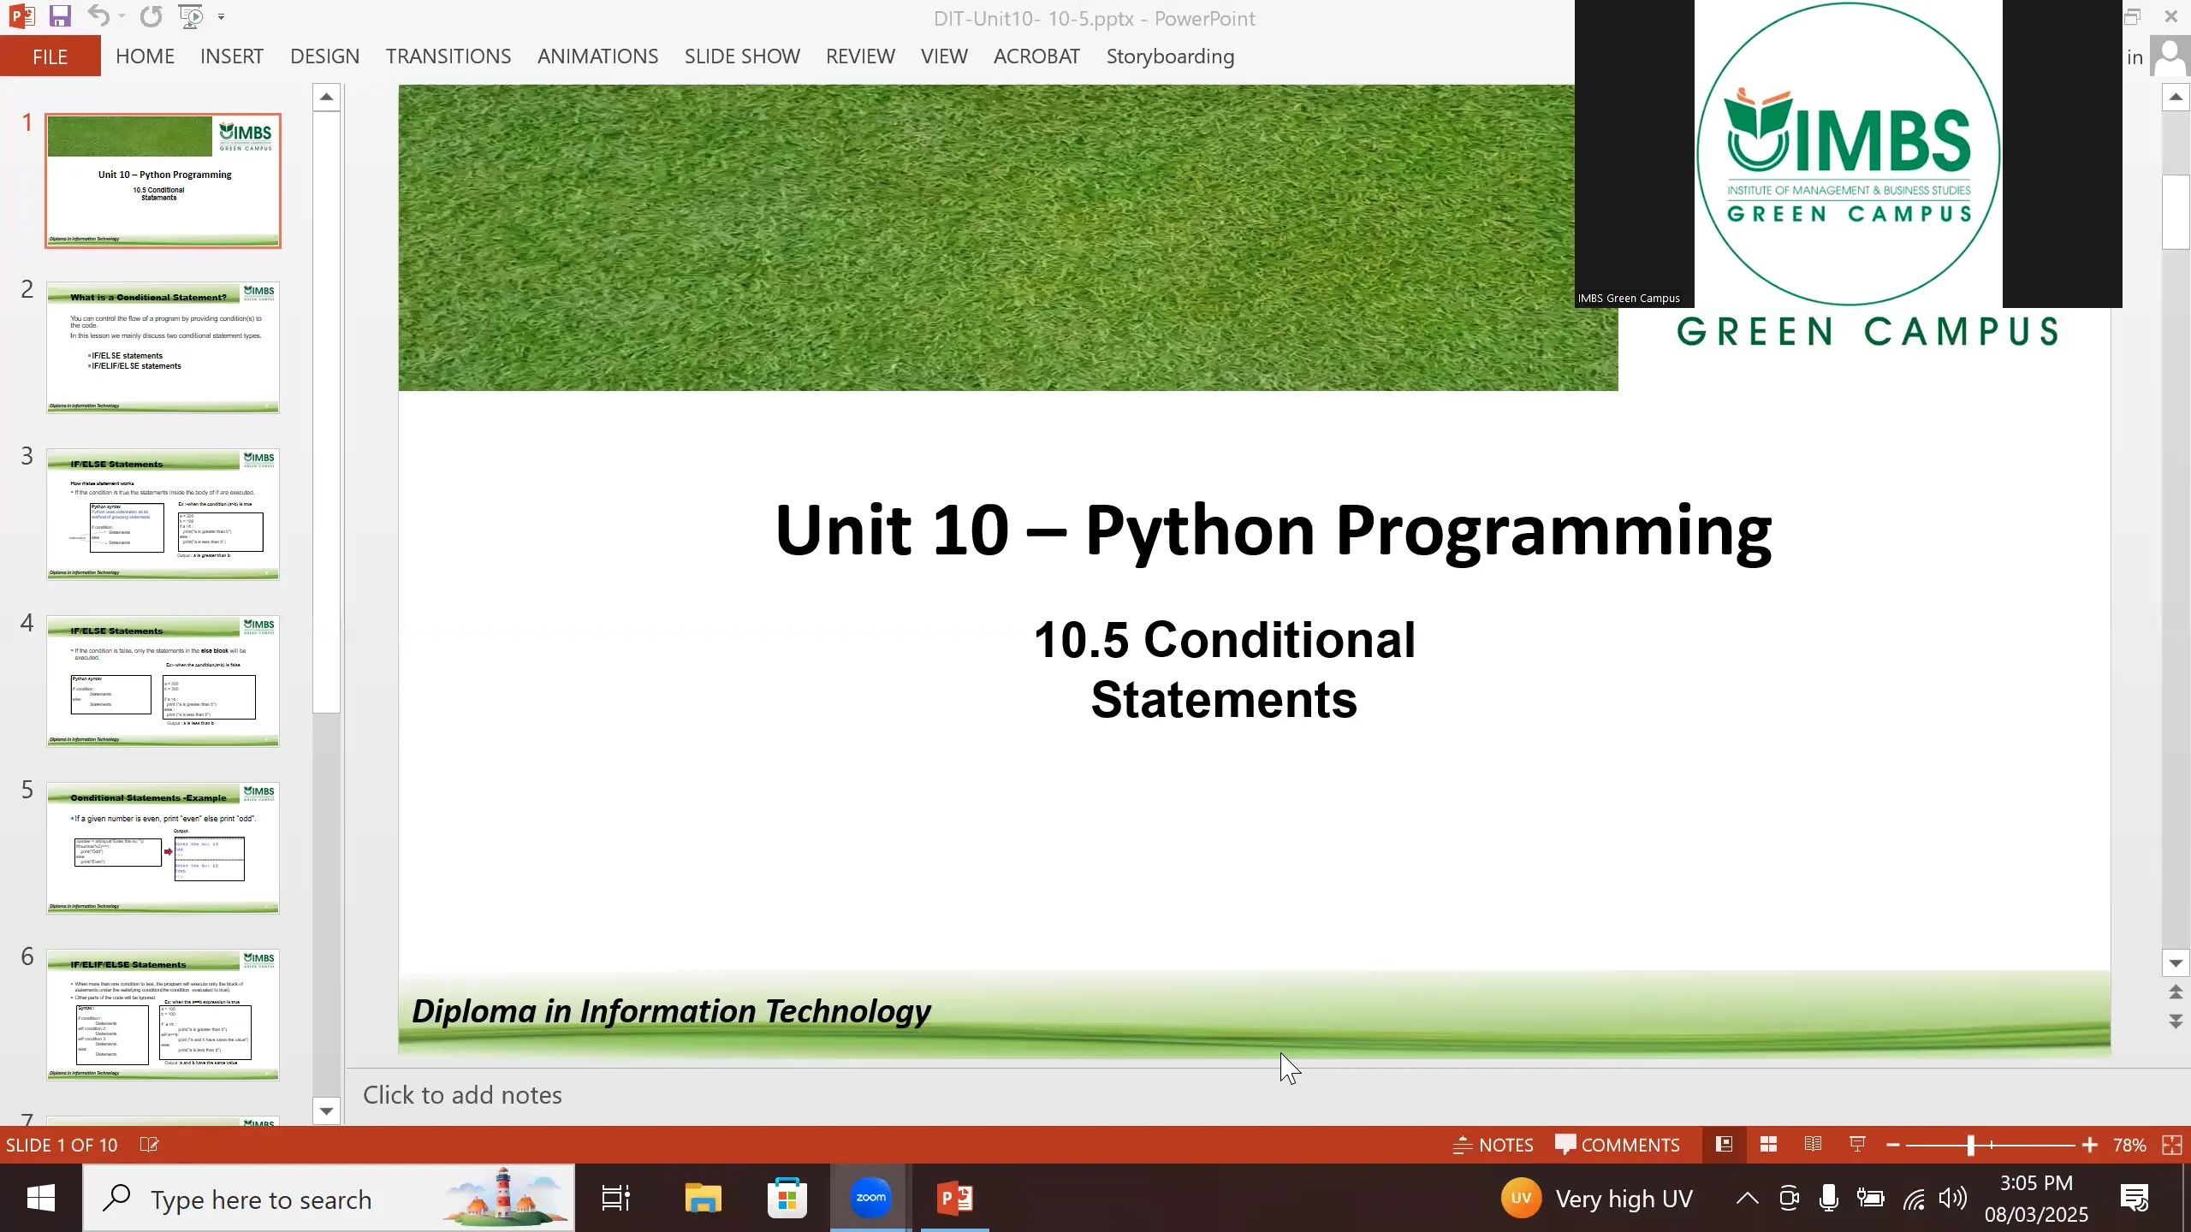
Task: Open the TRANSITIONS ribbon tab
Action: pos(448,56)
